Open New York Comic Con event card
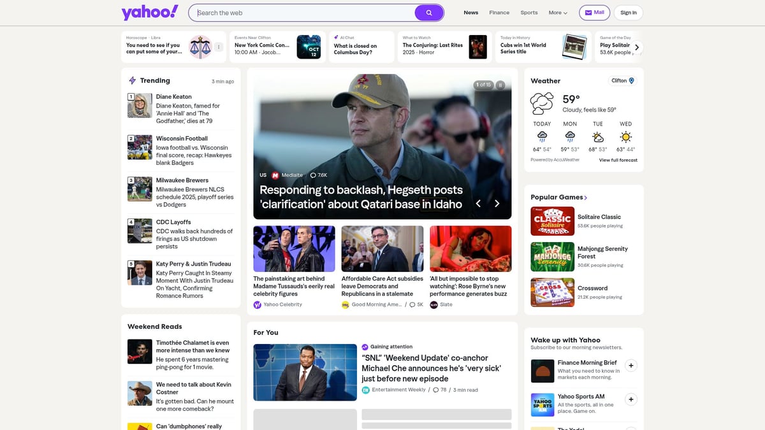This screenshot has width=765, height=430. click(277, 47)
